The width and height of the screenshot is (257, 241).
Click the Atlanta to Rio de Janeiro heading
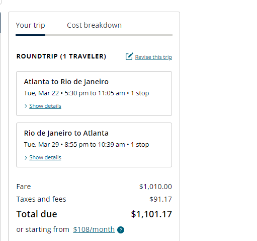click(66, 82)
